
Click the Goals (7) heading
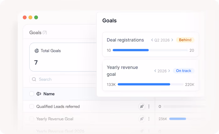(x=38, y=33)
